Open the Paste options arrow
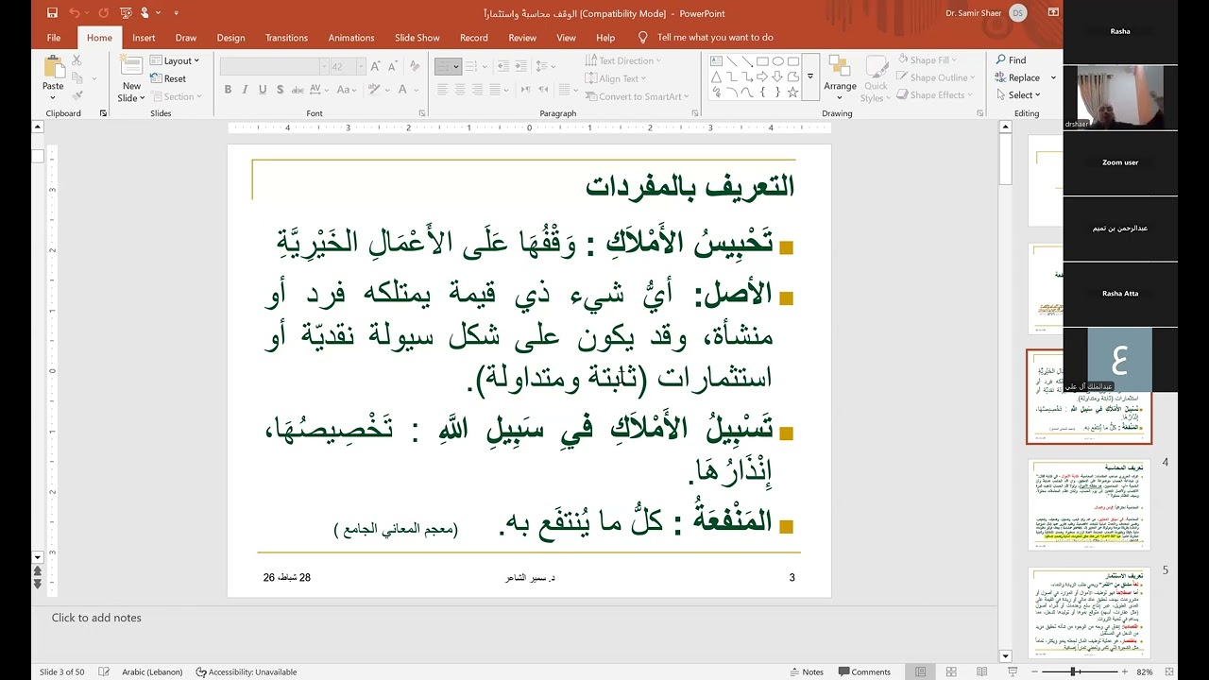The width and height of the screenshot is (1209, 680). click(x=53, y=98)
